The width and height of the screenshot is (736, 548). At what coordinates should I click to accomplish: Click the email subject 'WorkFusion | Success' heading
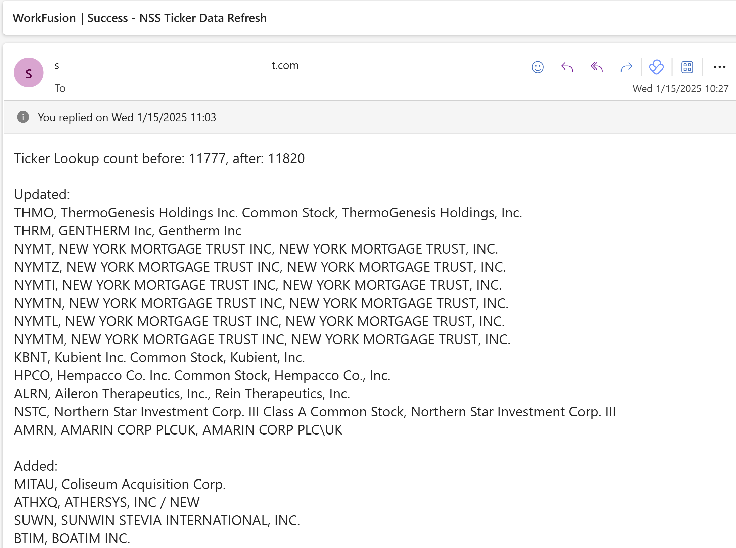tap(140, 18)
